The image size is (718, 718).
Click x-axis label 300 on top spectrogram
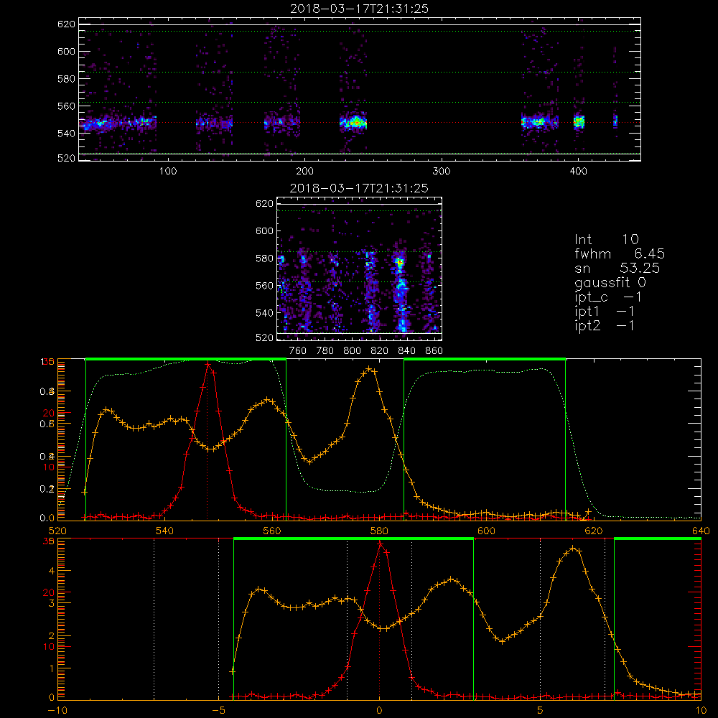click(x=442, y=172)
